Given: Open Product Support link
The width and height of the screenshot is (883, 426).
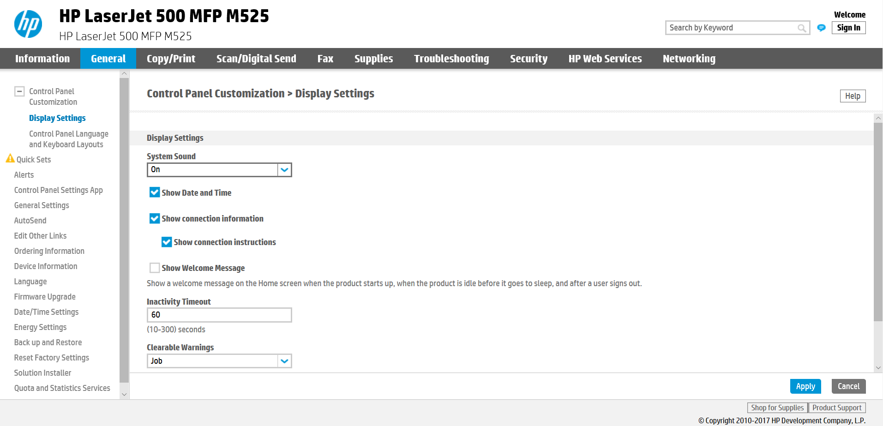Looking at the screenshot, I should pos(837,408).
